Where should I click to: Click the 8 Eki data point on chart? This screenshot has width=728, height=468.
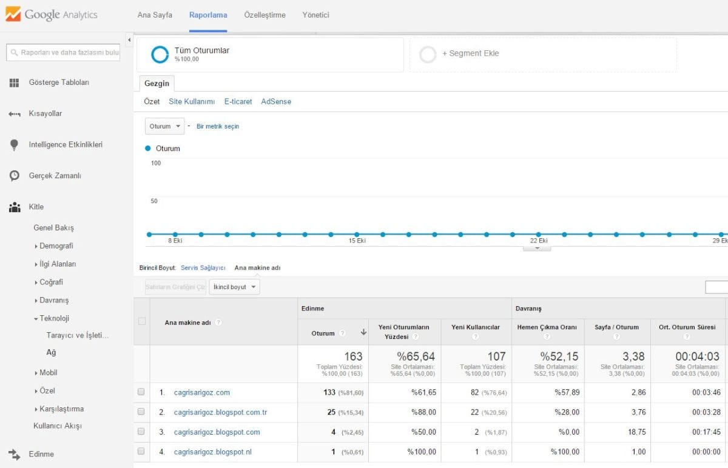pyautogui.click(x=175, y=234)
